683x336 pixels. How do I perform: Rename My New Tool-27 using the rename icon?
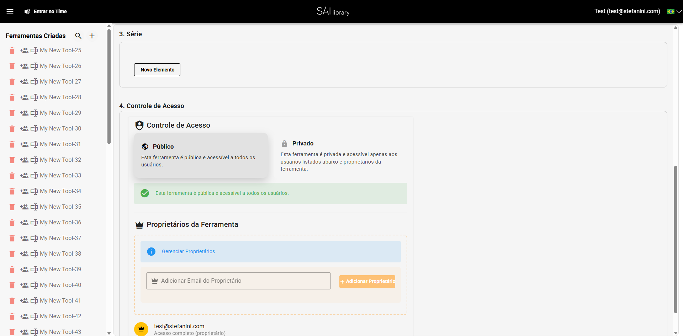tap(35, 82)
